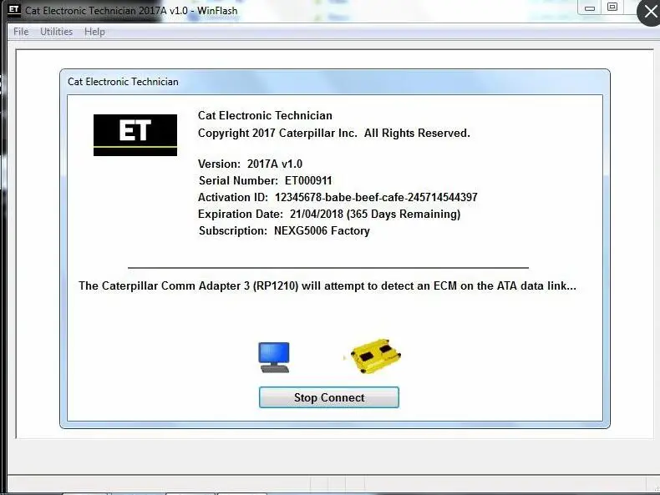Click the Expiration Date 21/04/2018 line
The image size is (660, 495).
pos(329,214)
